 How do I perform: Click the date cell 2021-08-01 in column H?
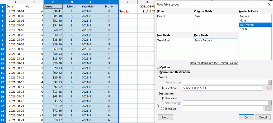[x=147, y=7]
